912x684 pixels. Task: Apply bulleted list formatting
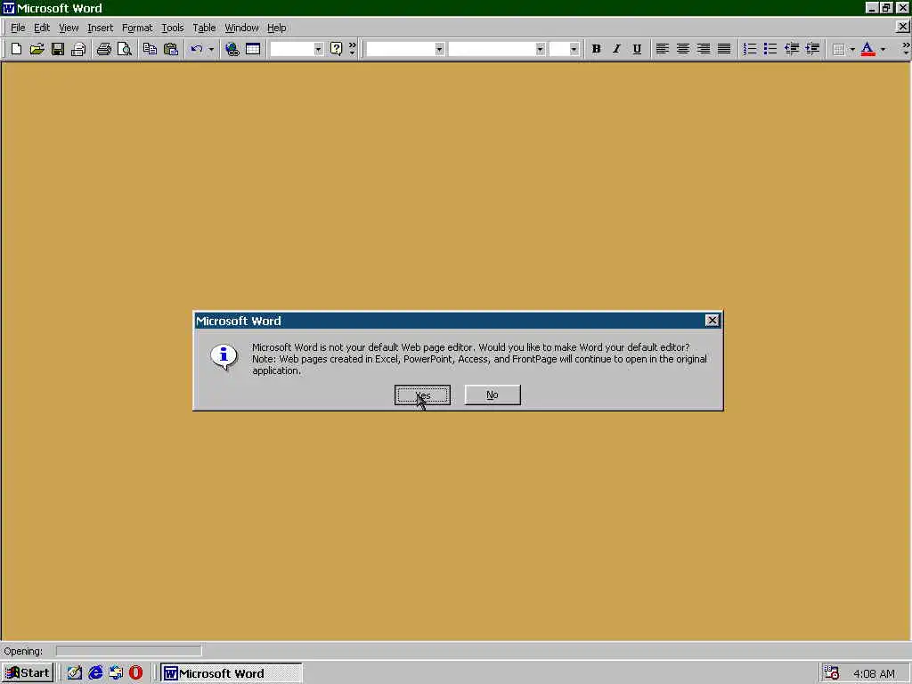point(770,49)
